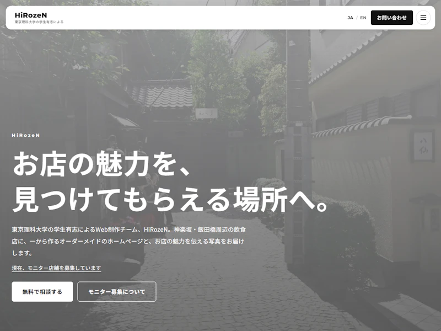This screenshot has width=441, height=331.
Task: Switch language to JA
Action: click(350, 18)
